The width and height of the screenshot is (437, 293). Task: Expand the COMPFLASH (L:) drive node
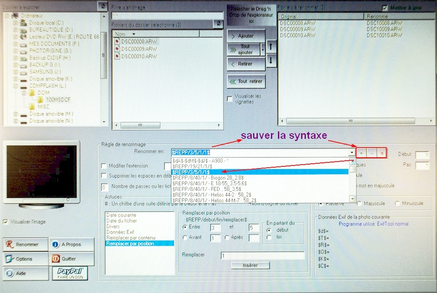point(16,86)
